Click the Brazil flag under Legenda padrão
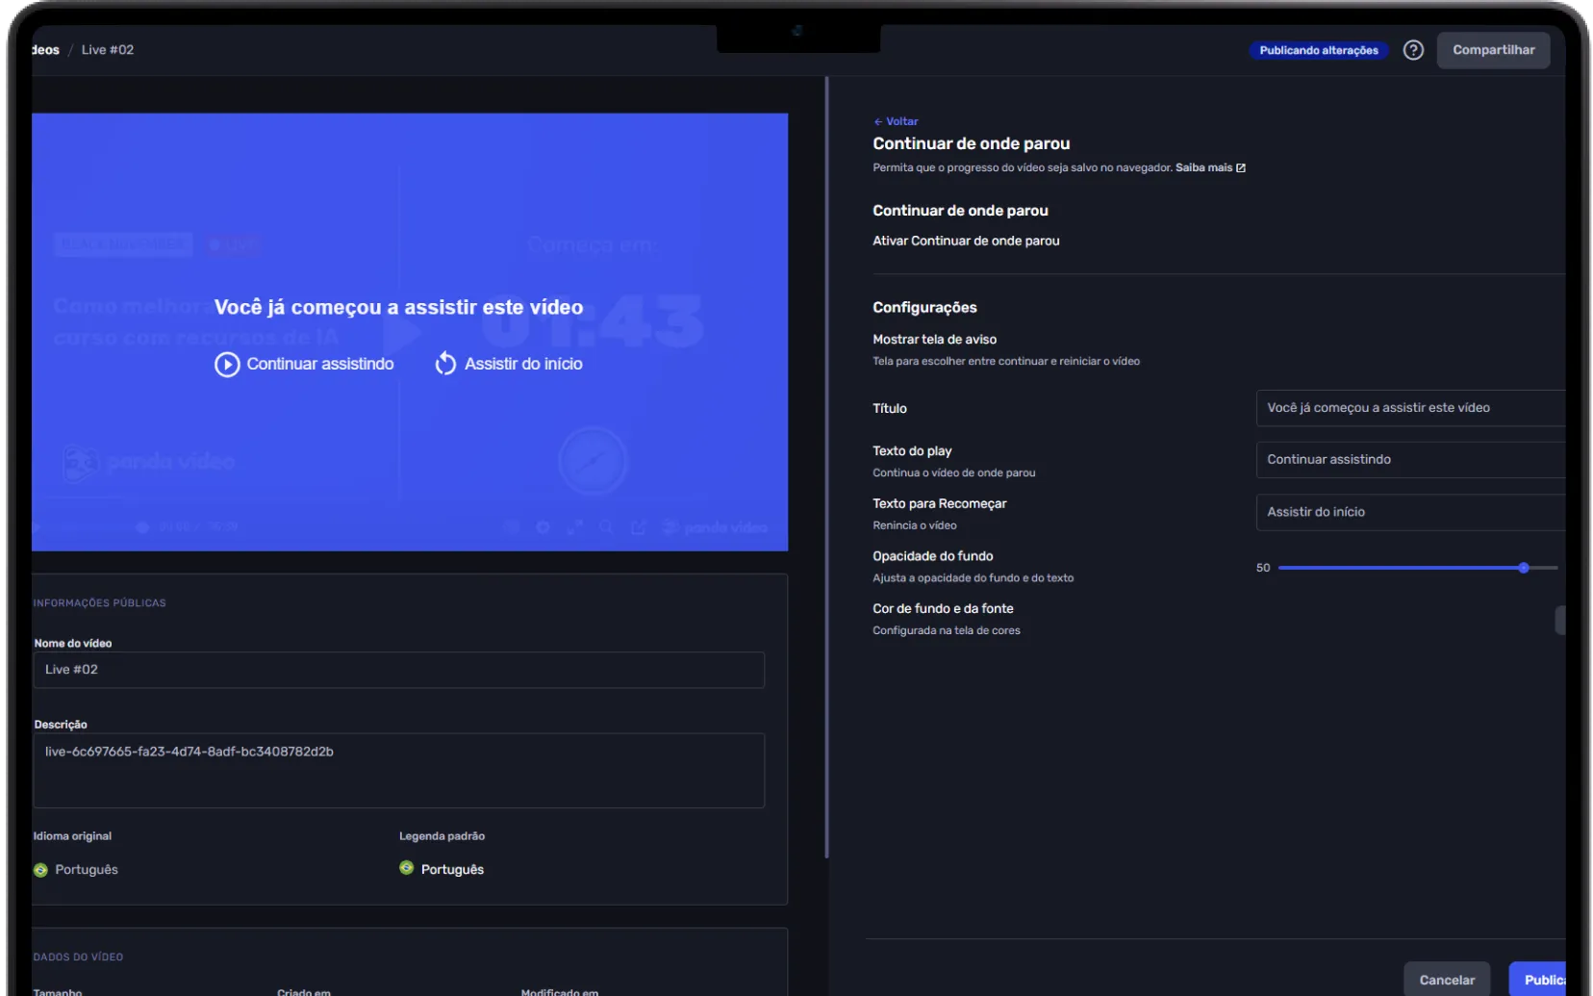This screenshot has height=996, width=1593. click(x=407, y=868)
